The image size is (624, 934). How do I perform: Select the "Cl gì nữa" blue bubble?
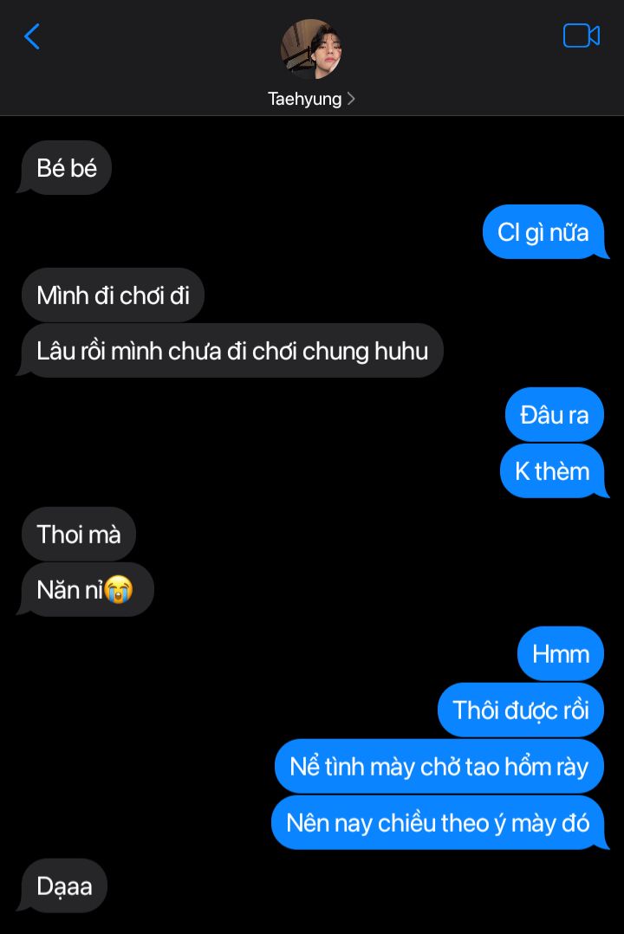pyautogui.click(x=543, y=231)
